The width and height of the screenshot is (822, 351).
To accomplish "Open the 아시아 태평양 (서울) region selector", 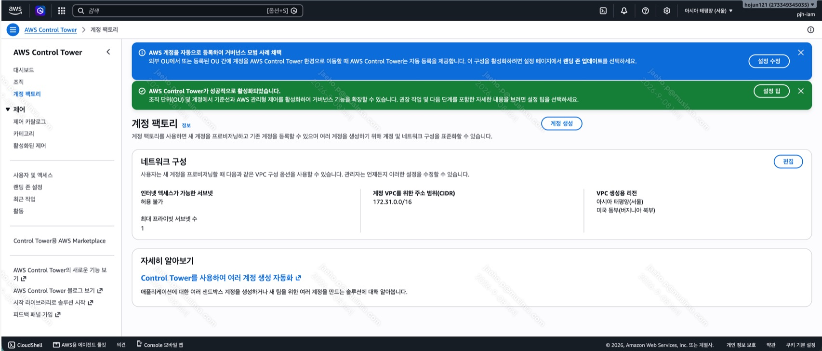I will click(708, 11).
